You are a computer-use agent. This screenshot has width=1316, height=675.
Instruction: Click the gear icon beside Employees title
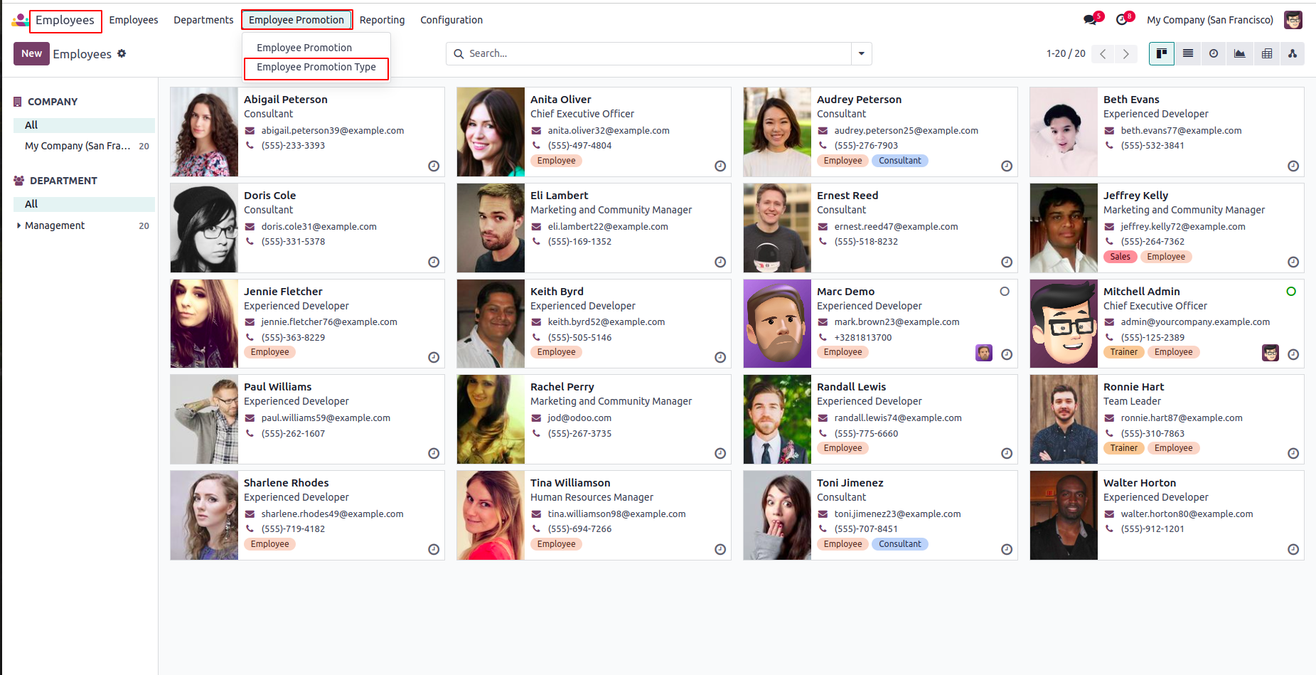[122, 53]
